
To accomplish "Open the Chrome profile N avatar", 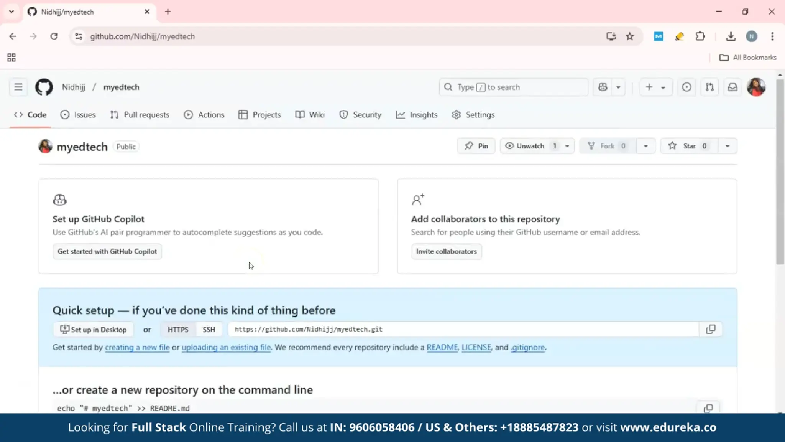I will (752, 36).
